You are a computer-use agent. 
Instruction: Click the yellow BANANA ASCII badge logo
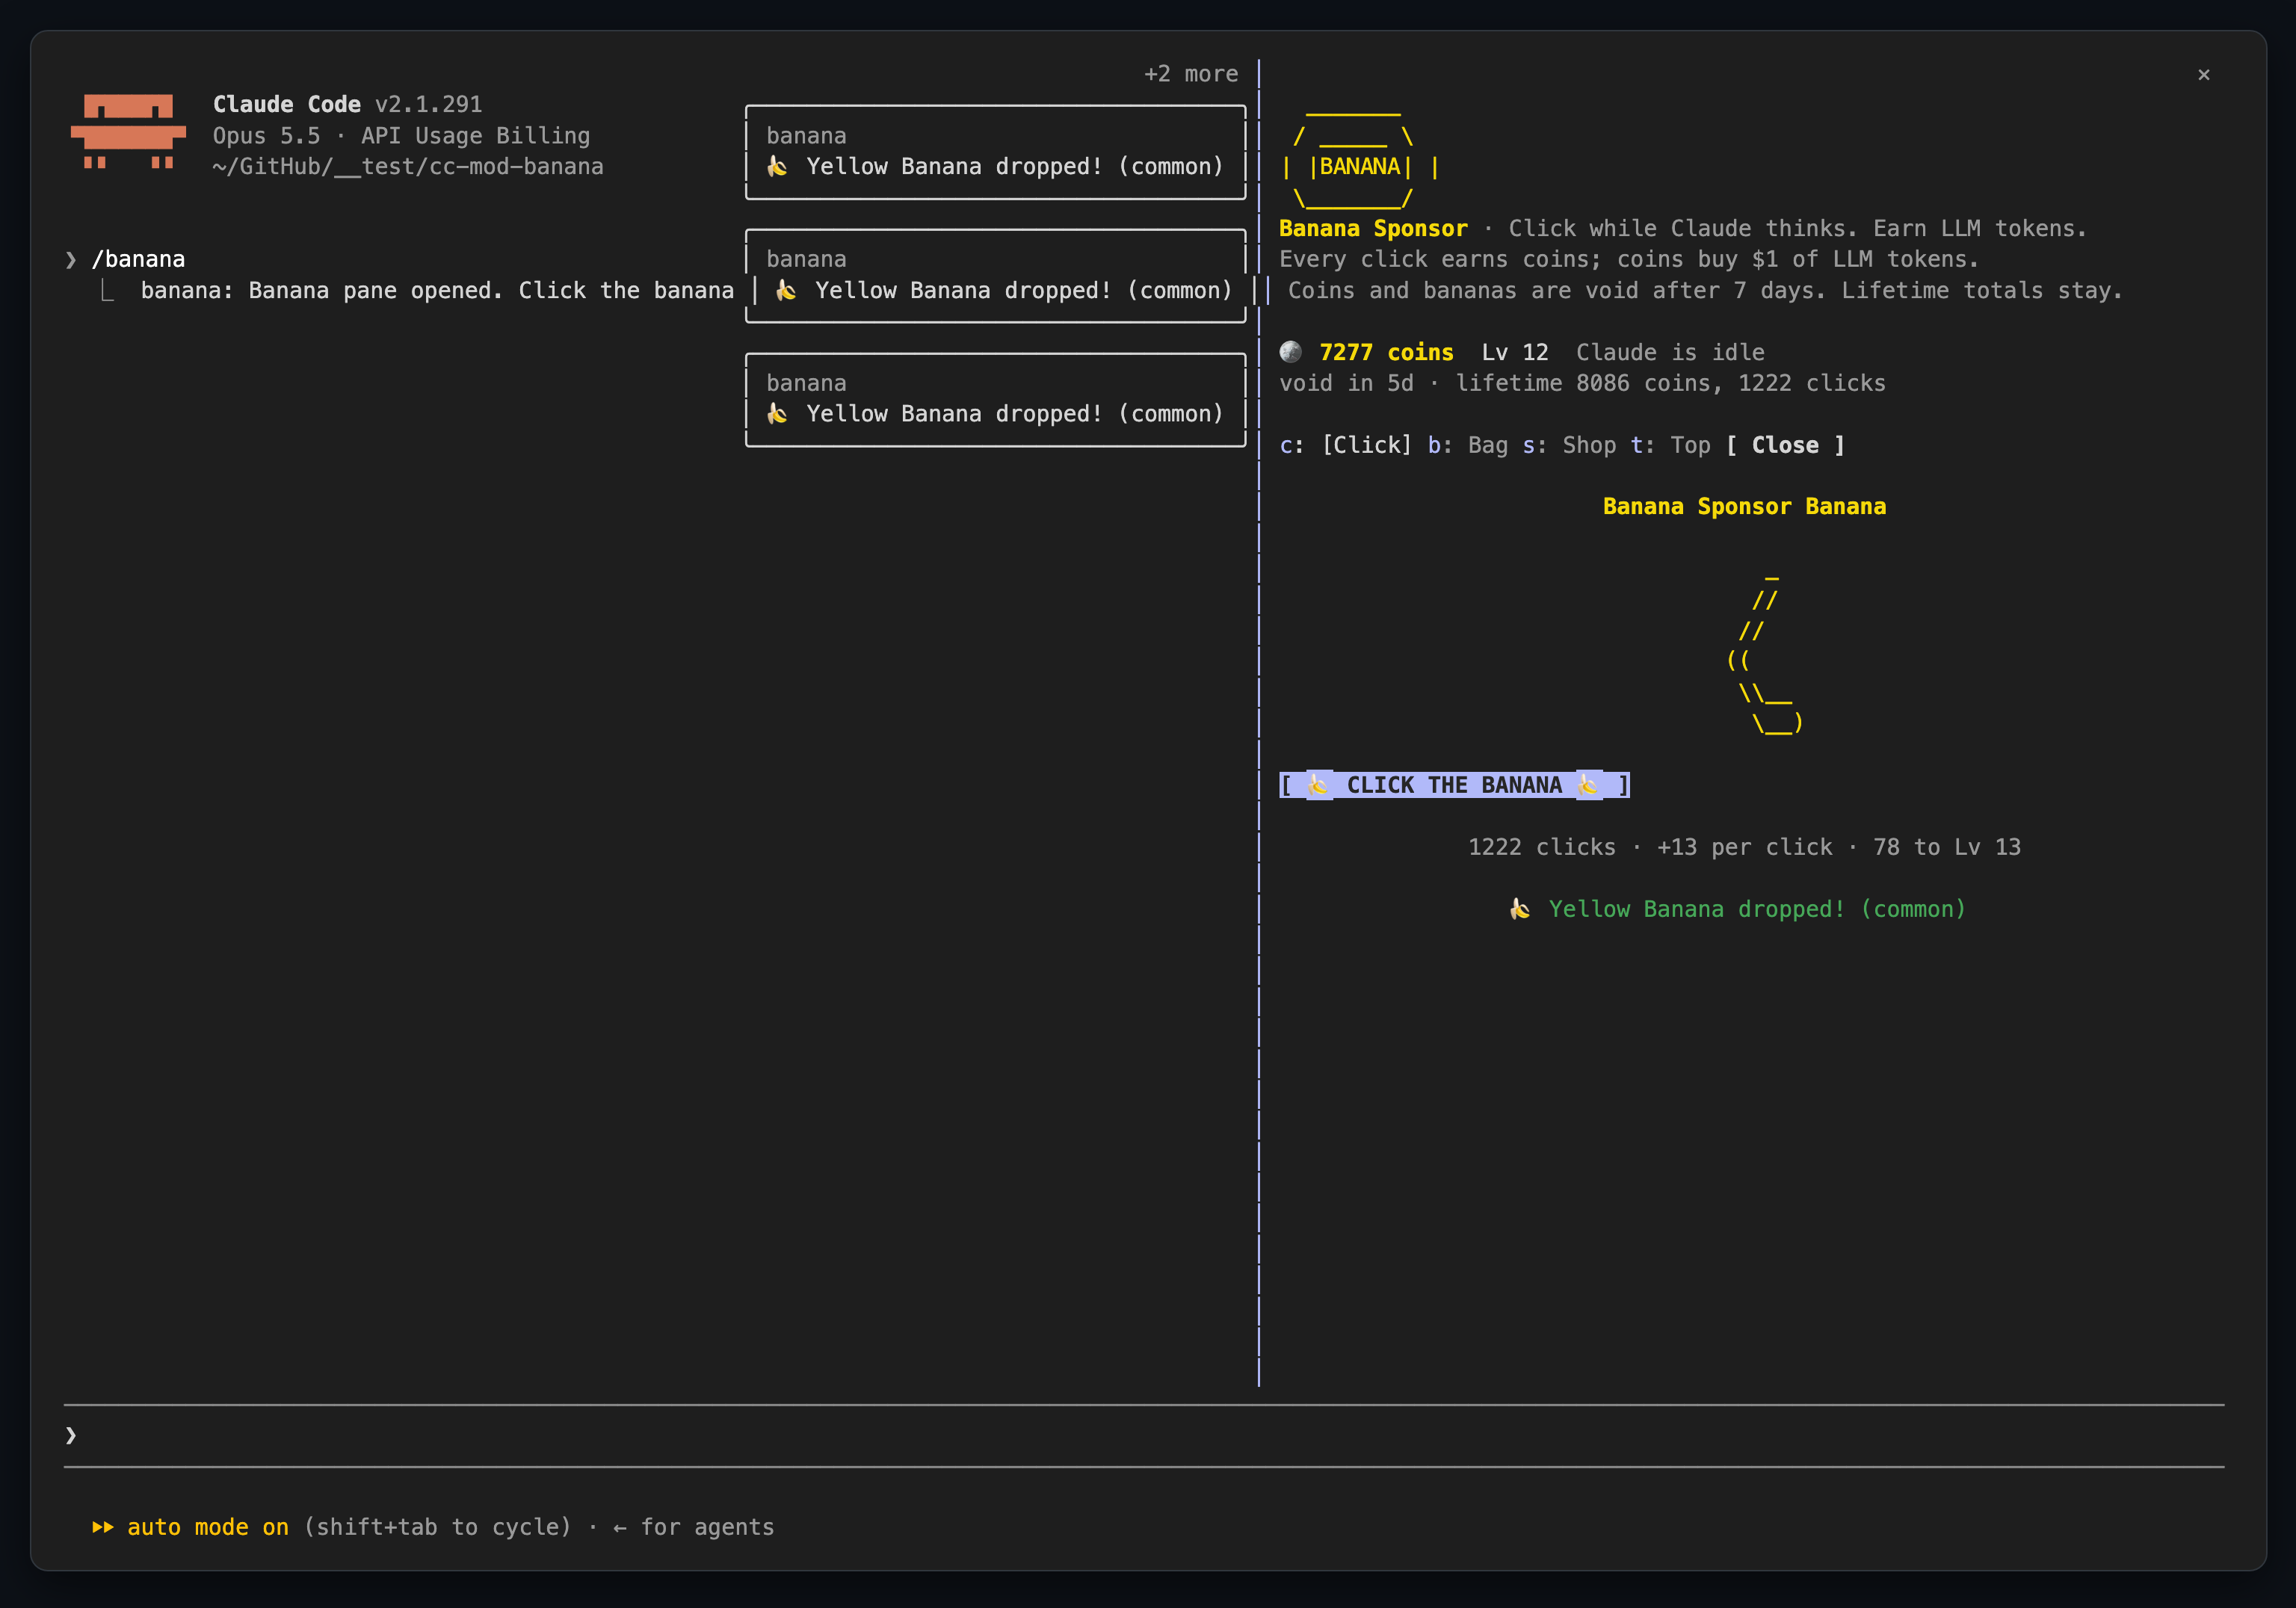pos(1360,160)
